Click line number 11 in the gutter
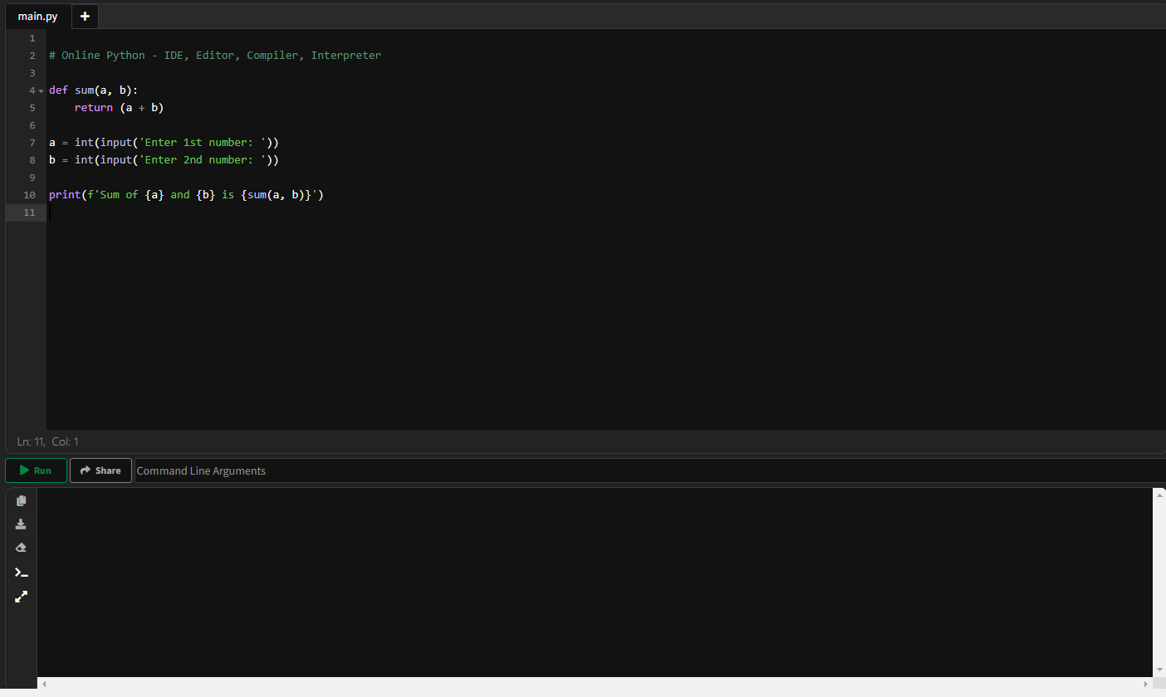The width and height of the screenshot is (1166, 697). click(30, 212)
